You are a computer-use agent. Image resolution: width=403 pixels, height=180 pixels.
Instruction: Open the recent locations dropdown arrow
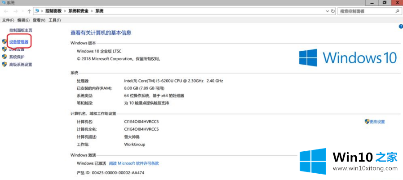click(x=22, y=12)
